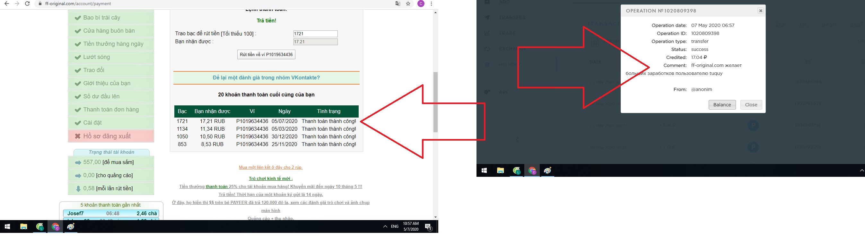The image size is (865, 246).
Task: Click 0,00 cho quảng cáo balance
Action: click(111, 175)
